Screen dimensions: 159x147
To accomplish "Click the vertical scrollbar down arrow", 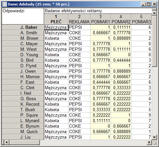I will (154, 137).
